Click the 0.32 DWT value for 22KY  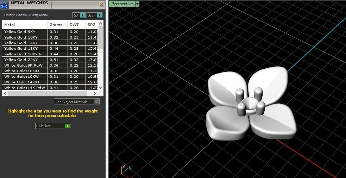click(x=74, y=60)
